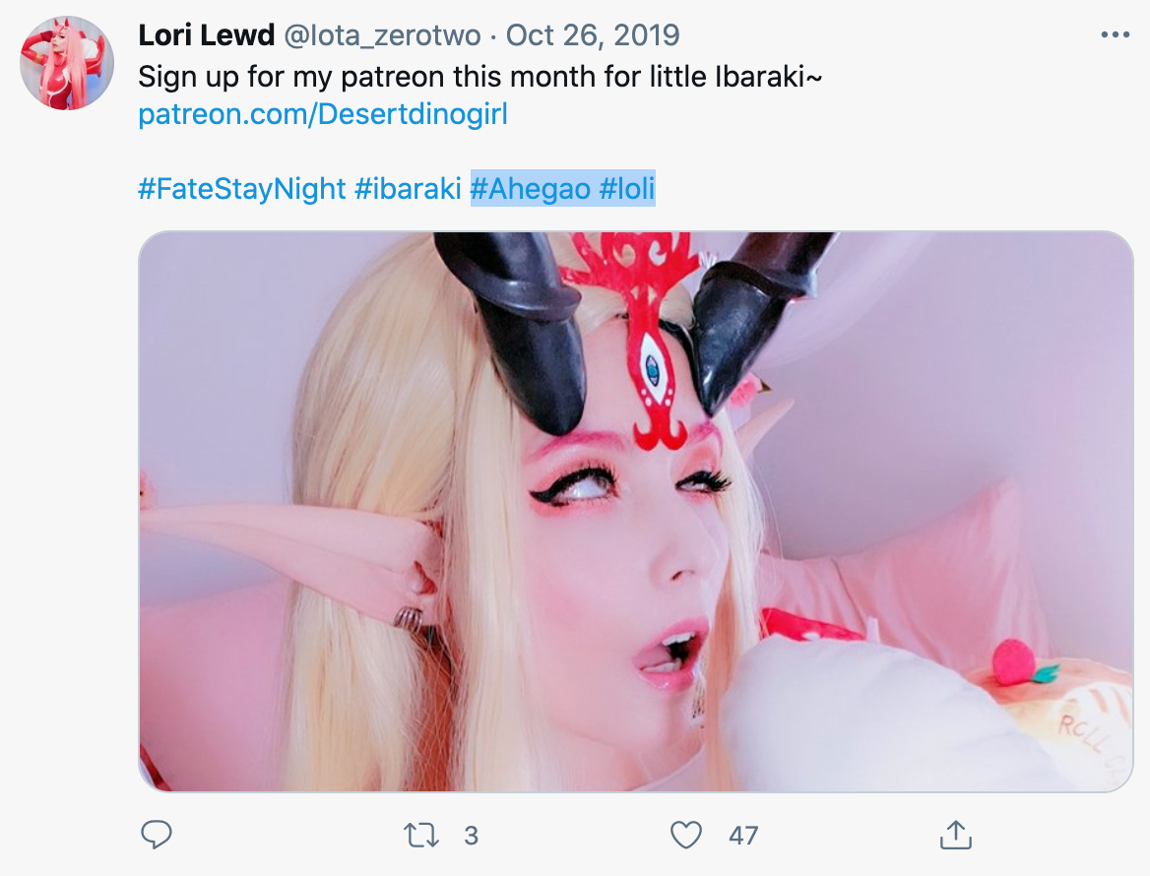Open the #FateStayNight hashtag

coord(242,188)
